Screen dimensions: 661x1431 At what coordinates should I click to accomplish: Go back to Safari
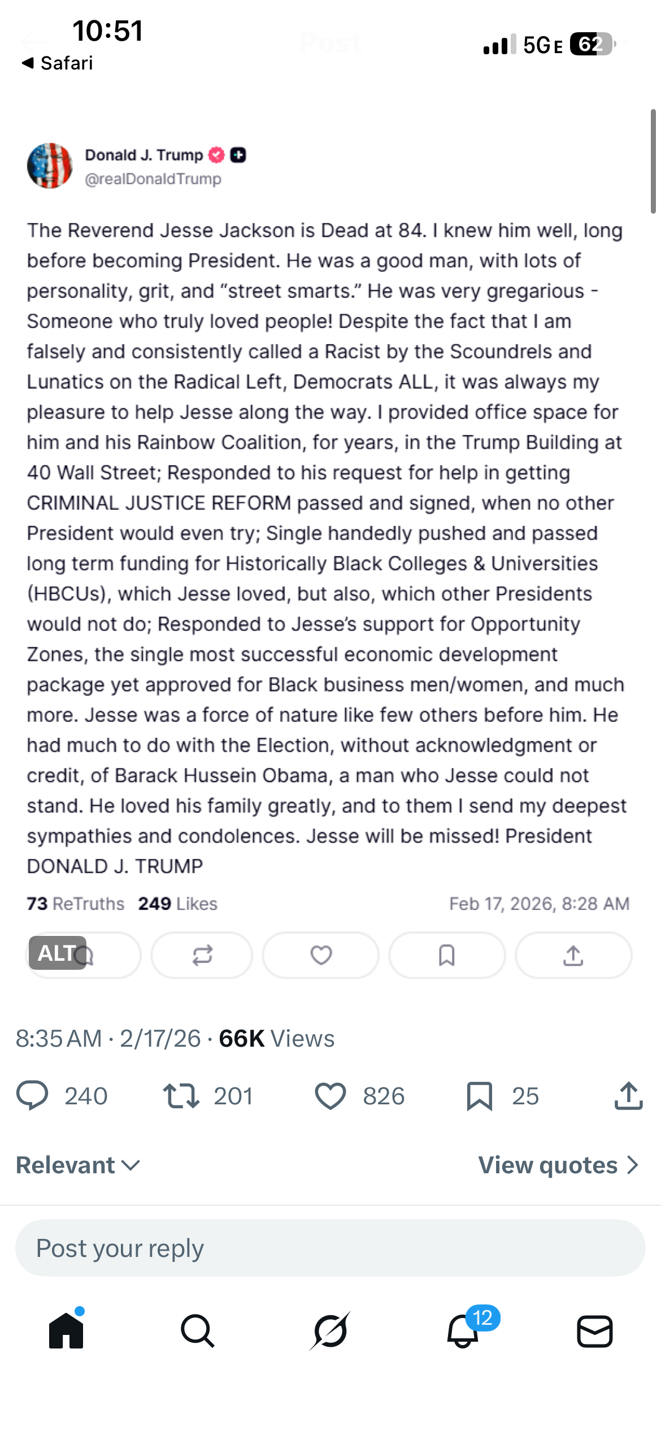click(x=57, y=63)
